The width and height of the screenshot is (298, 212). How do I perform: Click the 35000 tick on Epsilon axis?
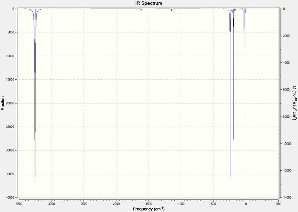click(10, 174)
